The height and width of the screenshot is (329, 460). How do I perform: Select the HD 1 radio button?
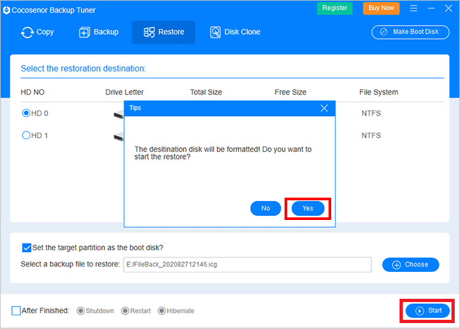pyautogui.click(x=26, y=135)
